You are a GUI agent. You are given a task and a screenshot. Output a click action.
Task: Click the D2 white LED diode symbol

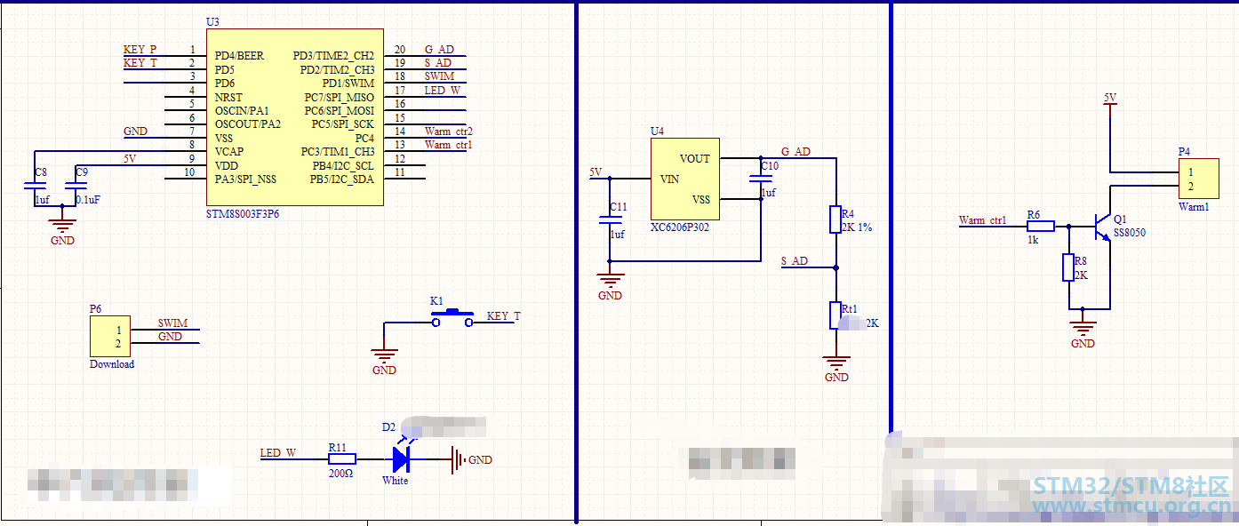tap(401, 459)
